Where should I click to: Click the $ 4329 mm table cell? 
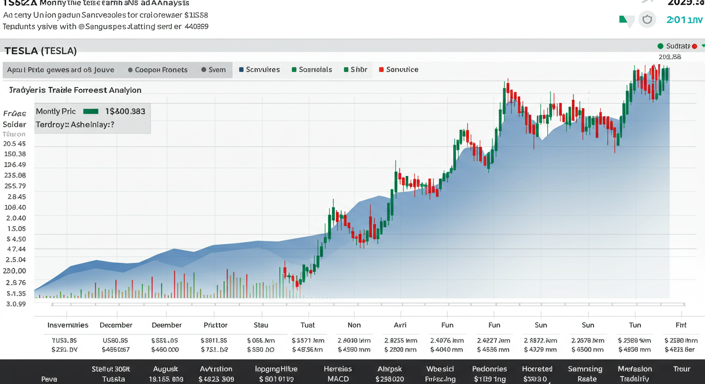click(541, 349)
